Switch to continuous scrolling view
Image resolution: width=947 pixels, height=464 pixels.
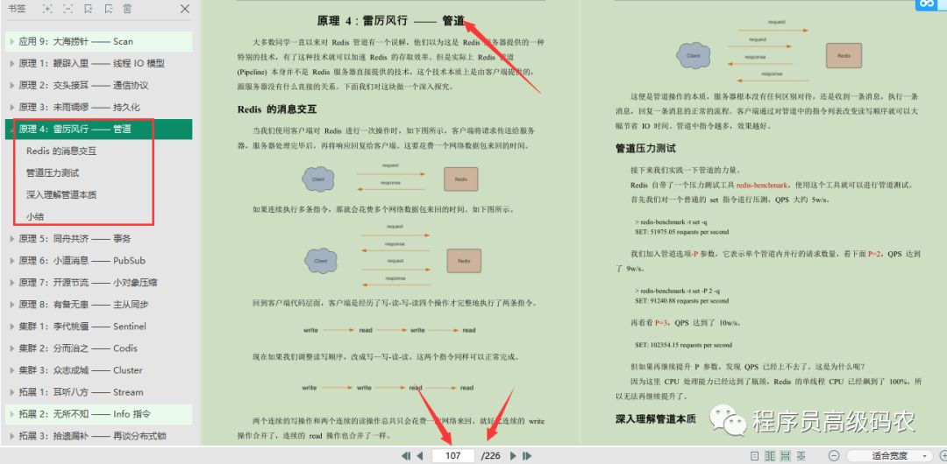coord(785,455)
